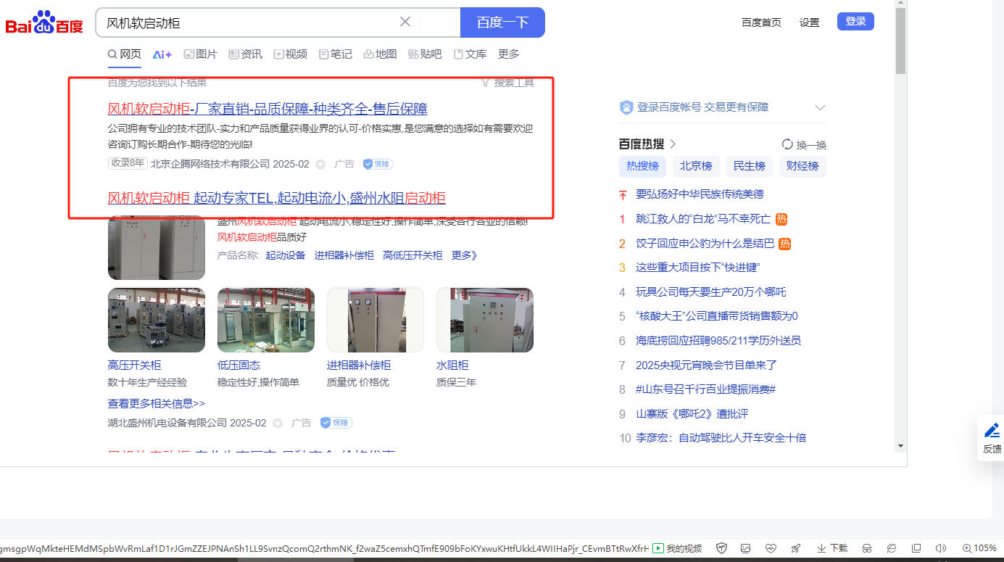1004x562 pixels.
Task: Clear the search box with the X icon
Action: 405,22
